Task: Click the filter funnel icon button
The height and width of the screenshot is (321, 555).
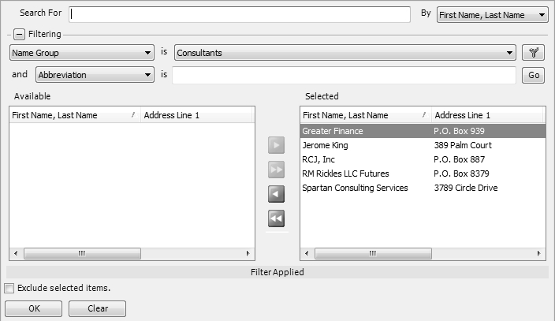Action: point(534,53)
